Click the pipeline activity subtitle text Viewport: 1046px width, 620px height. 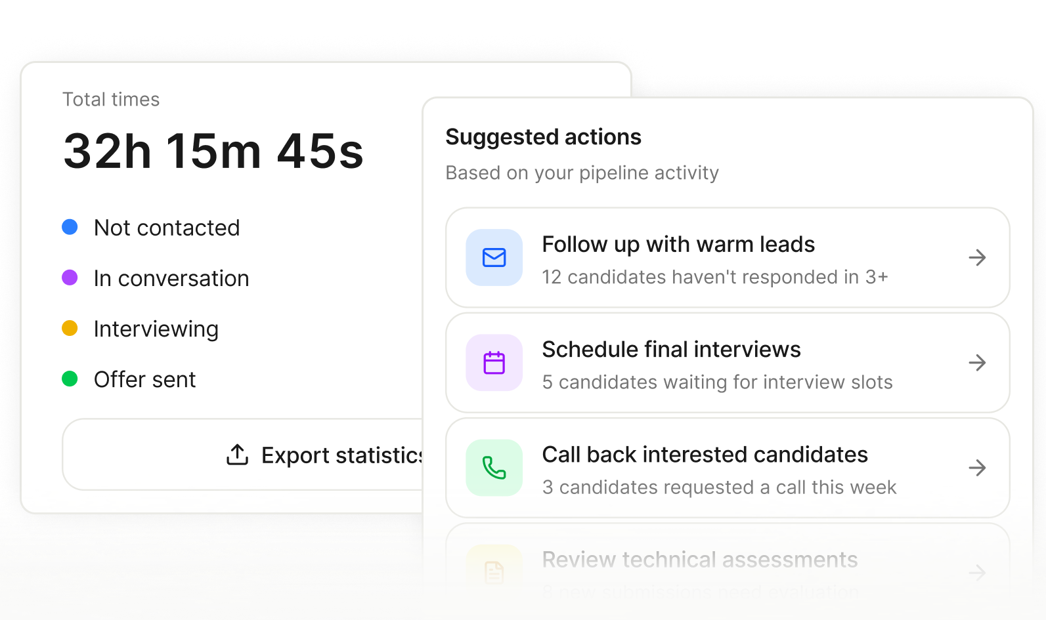point(582,173)
